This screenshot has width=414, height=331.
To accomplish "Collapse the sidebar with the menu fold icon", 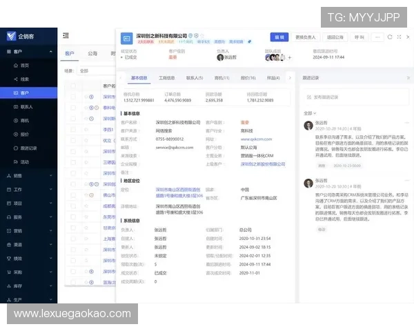I will [66, 35].
